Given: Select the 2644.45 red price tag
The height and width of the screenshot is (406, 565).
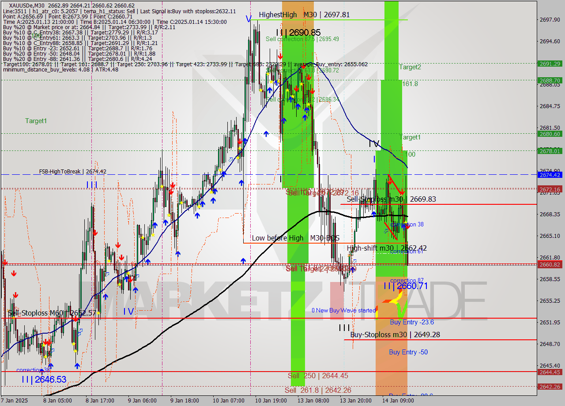Looking at the screenshot, I should pos(550,372).
